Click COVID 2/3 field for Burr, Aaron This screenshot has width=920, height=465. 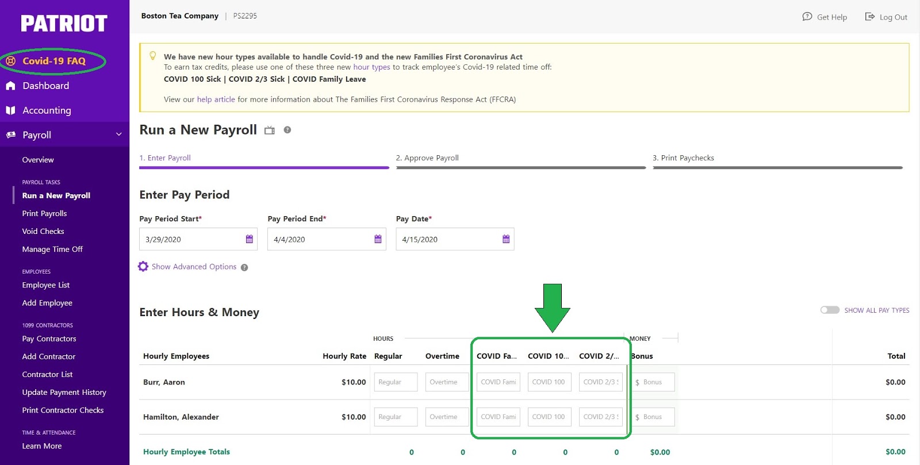tap(601, 382)
